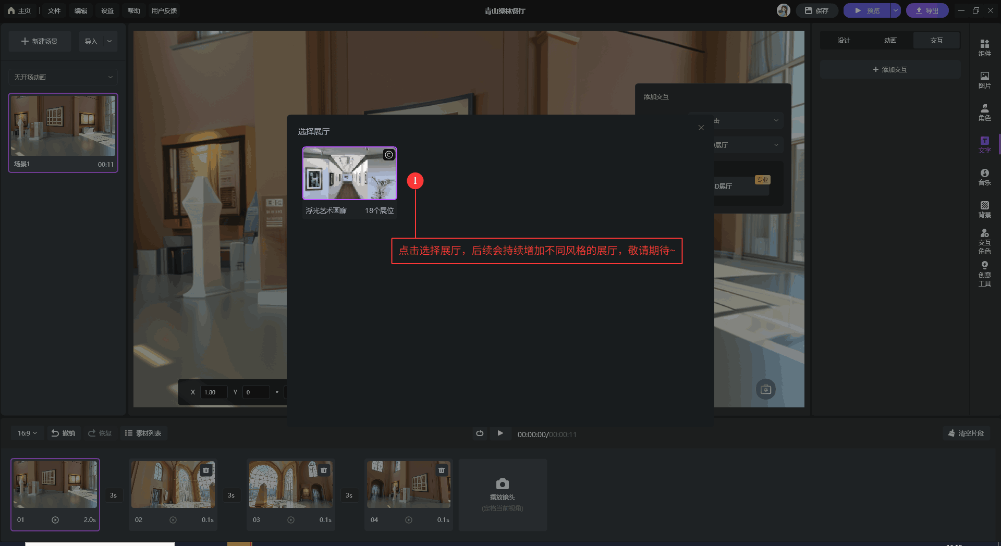The width and height of the screenshot is (1001, 546).
Task: Open the 组件 components panel icon
Action: point(984,47)
